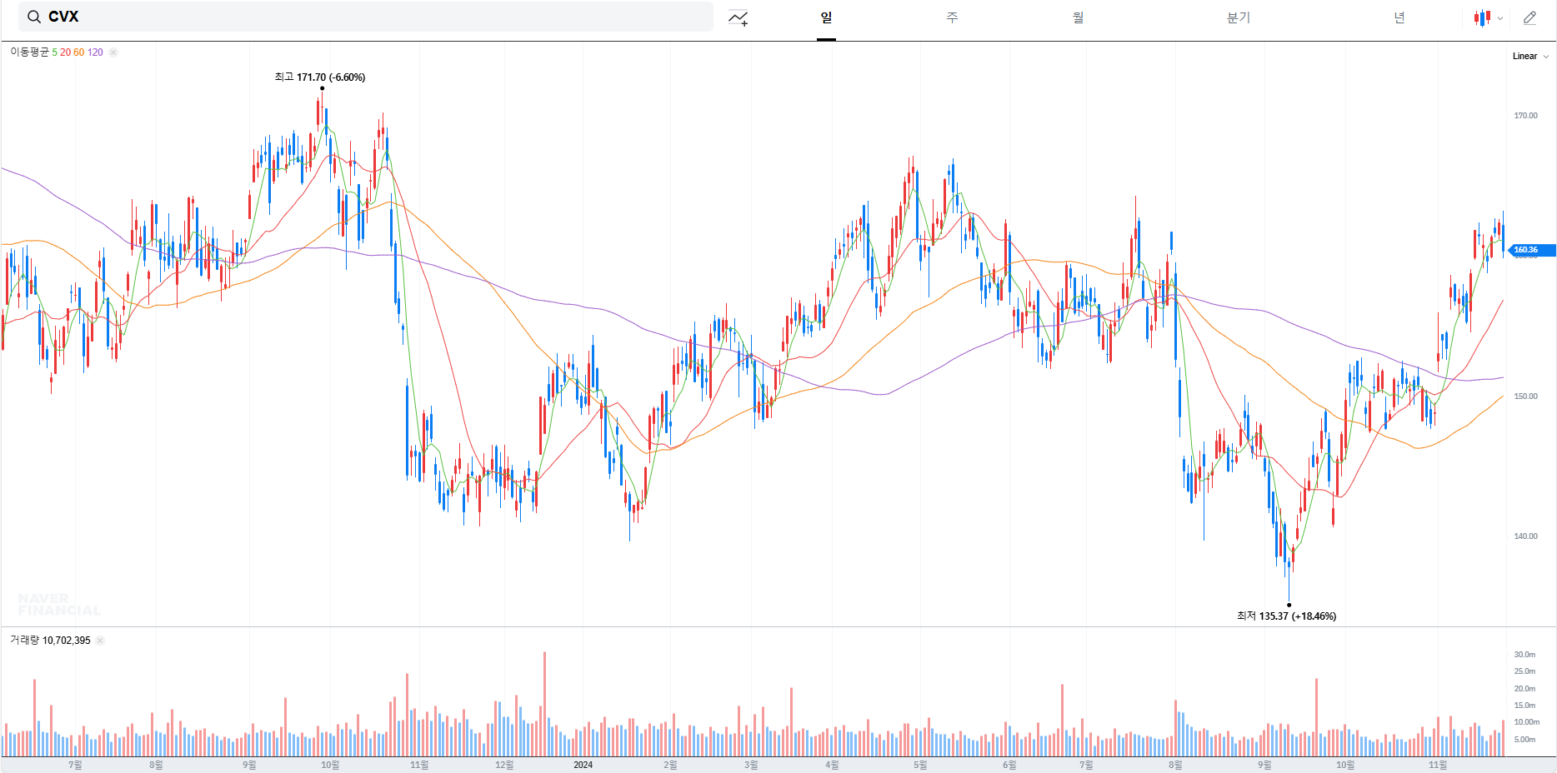The height and width of the screenshot is (773, 1557).
Task: Click the 140.00 price axis label
Action: coord(1525,536)
